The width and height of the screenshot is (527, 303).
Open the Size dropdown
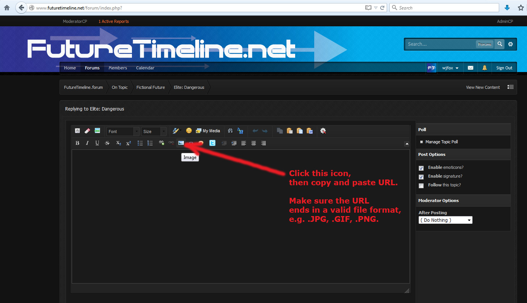coord(154,131)
